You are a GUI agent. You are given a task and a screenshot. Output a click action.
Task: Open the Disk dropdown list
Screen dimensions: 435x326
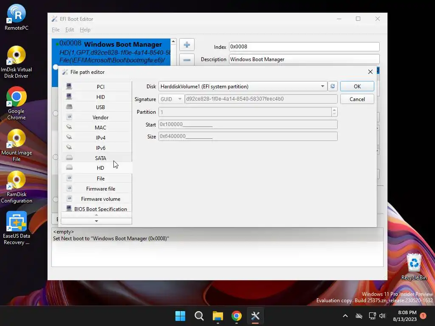[x=322, y=86]
